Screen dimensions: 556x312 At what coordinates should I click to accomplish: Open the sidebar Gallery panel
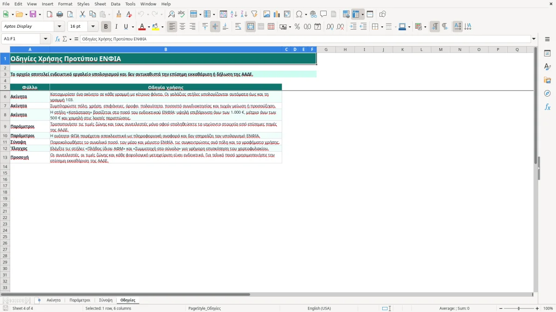(547, 80)
